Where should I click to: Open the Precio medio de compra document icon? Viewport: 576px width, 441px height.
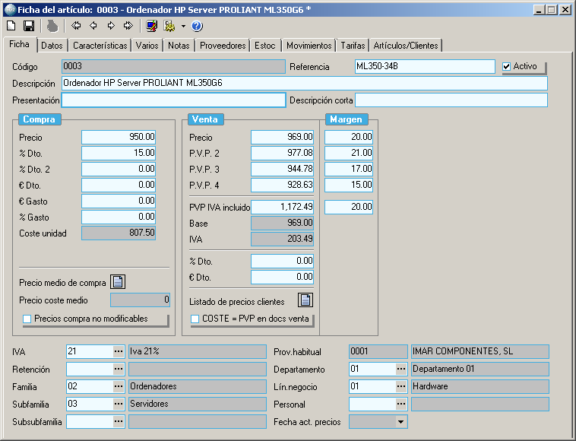point(118,282)
